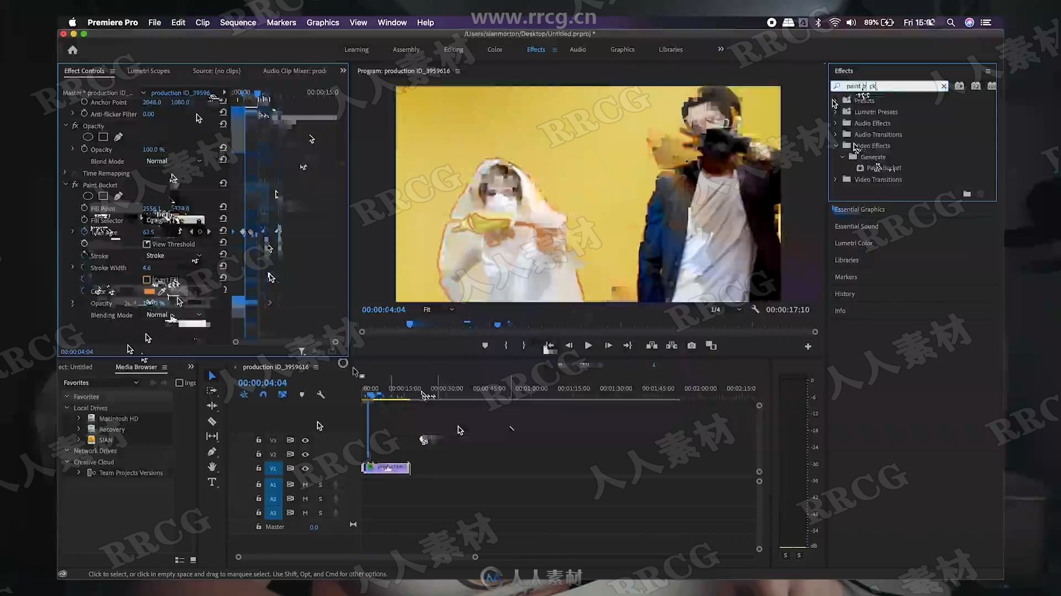Screen dimensions: 1061x596
Task: Click the stopwatch keyframe icon for Fill Point
Action: pos(84,208)
